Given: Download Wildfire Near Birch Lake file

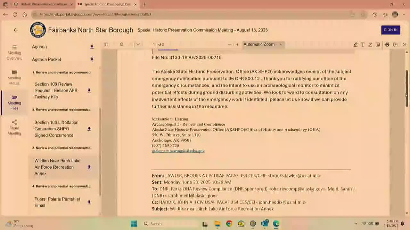Looking at the screenshot, I should tap(89, 167).
